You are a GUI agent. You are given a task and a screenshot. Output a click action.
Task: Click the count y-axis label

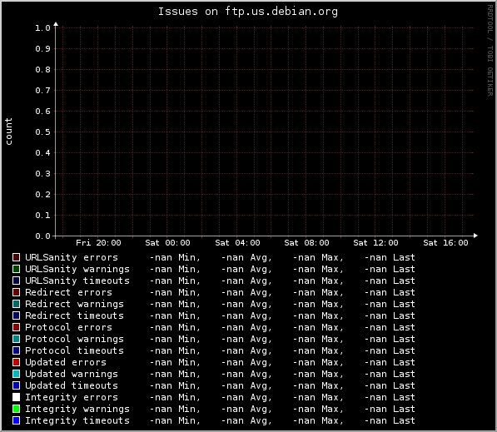point(8,132)
